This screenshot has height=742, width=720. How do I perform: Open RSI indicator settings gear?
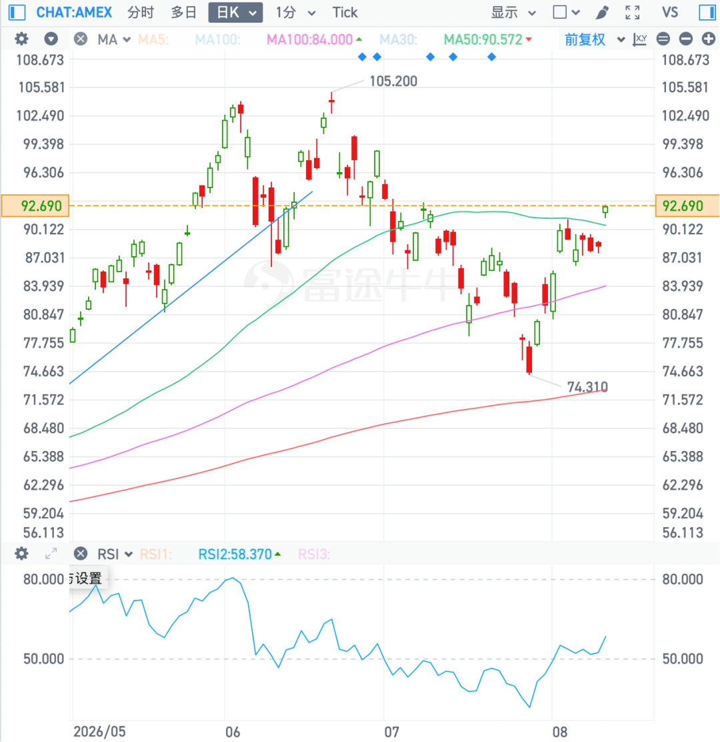(21, 554)
